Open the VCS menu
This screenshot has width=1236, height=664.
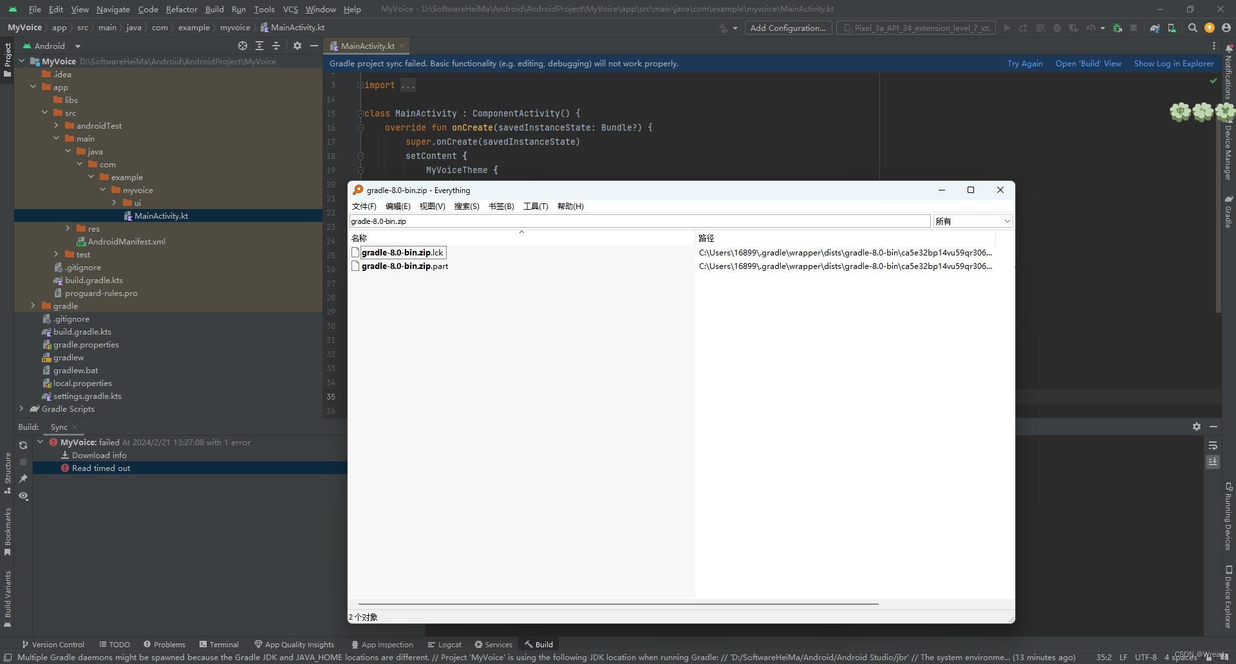290,9
